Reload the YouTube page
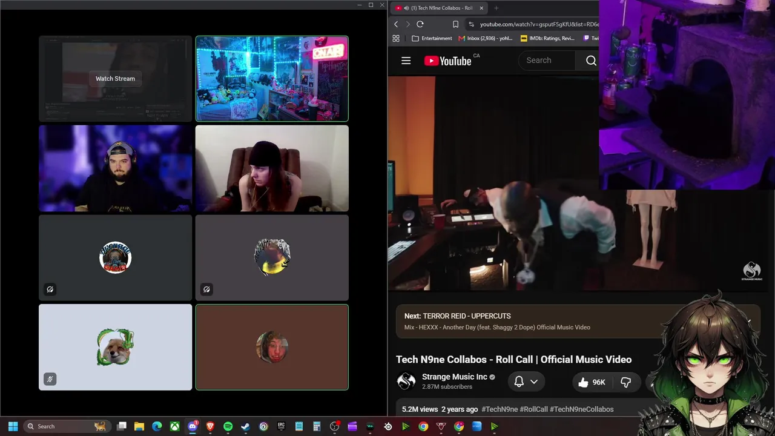Screen dimensions: 775x436 (420, 24)
